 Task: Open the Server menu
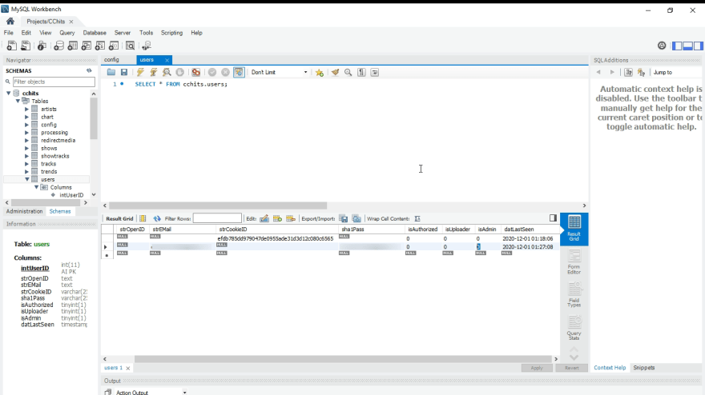(123, 33)
